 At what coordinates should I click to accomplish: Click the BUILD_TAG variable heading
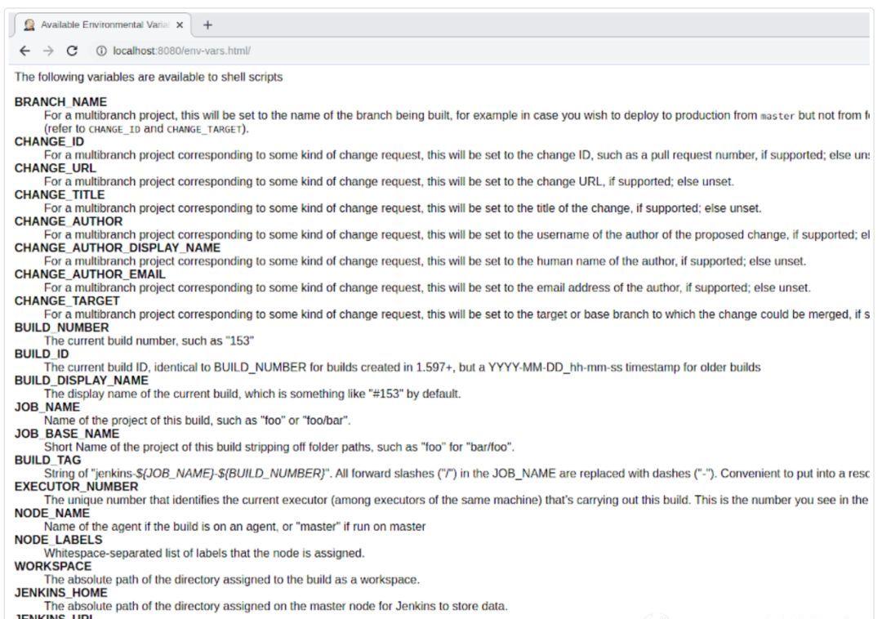48,460
